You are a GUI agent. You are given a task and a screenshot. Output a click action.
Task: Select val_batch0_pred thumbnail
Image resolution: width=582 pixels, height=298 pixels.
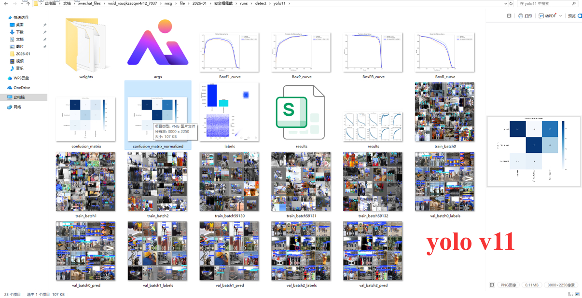click(85, 251)
